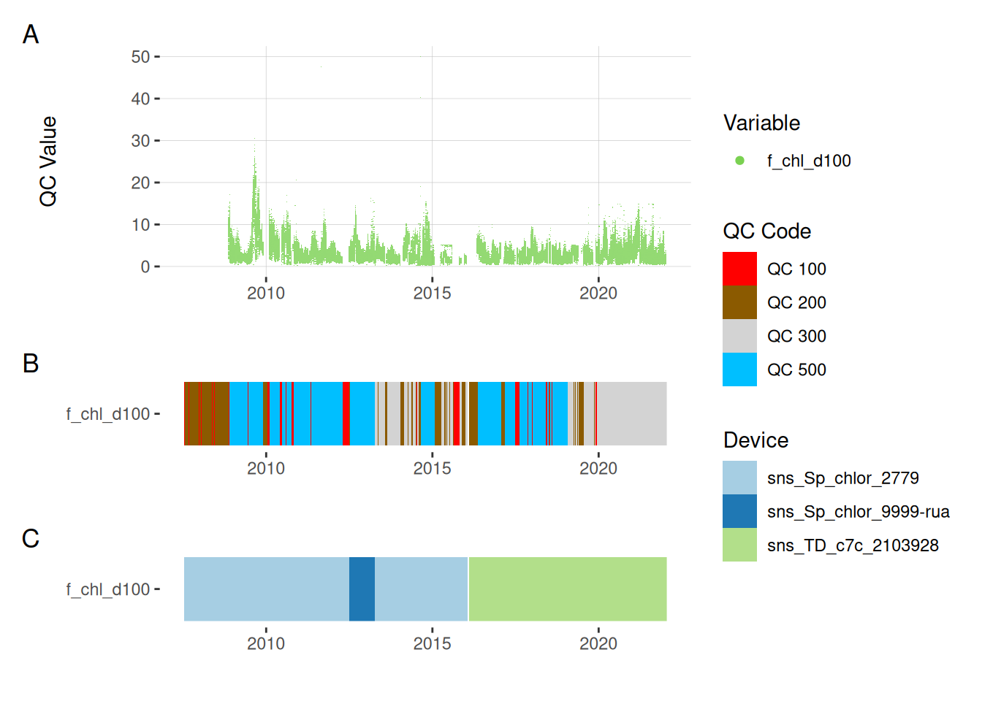Choose the sns_TD_c7c_2103928 green legend swatch
982x701 pixels.
(739, 545)
